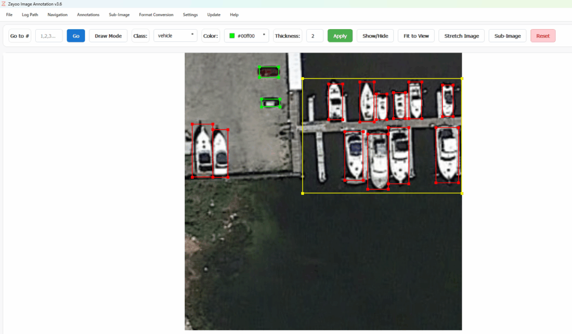Screen dimensions: 572x334
Task: Open the Navigation menu
Action: pos(58,15)
